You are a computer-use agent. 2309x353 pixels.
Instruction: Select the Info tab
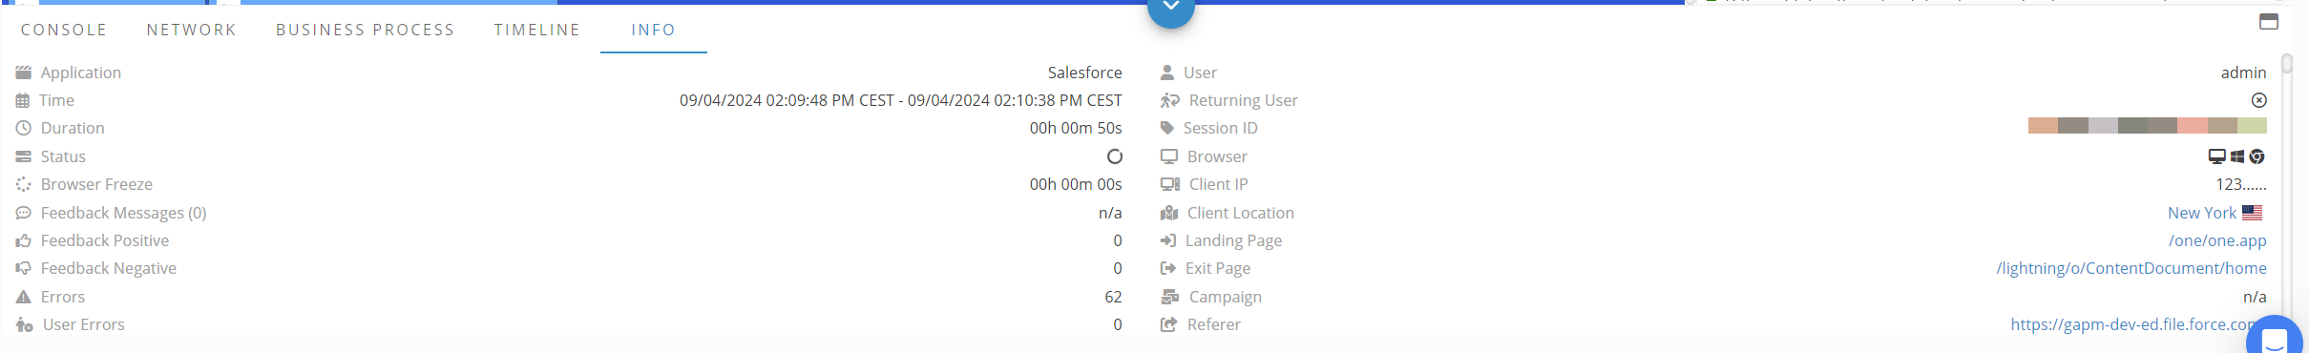(654, 30)
